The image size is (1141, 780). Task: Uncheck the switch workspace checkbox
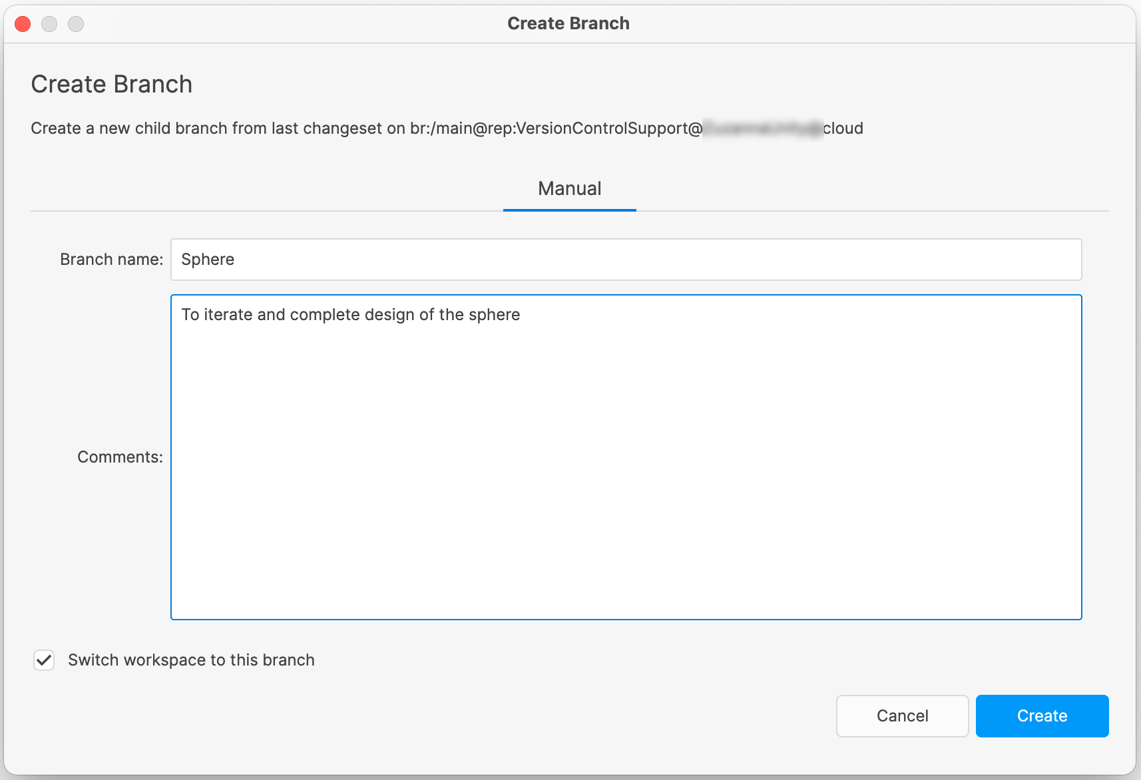(x=44, y=660)
